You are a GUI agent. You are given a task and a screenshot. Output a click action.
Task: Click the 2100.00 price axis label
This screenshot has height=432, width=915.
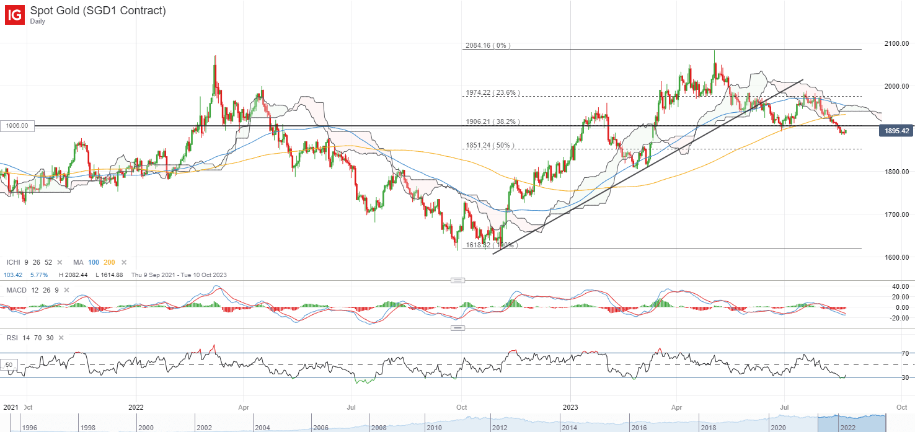896,43
